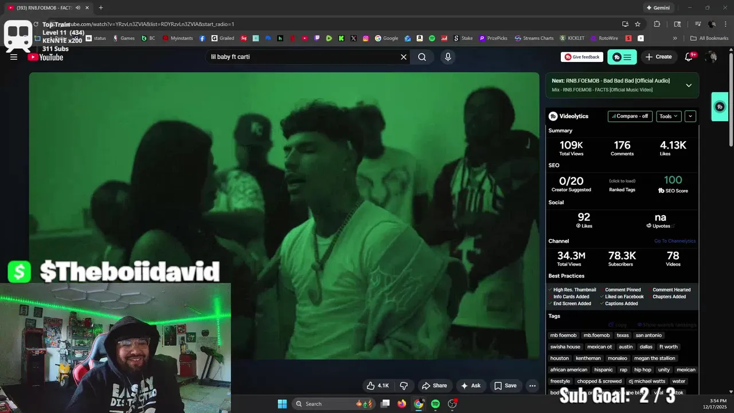Viewport: 734px width, 413px height.
Task: Start voice search with microphone
Action: pyautogui.click(x=448, y=57)
